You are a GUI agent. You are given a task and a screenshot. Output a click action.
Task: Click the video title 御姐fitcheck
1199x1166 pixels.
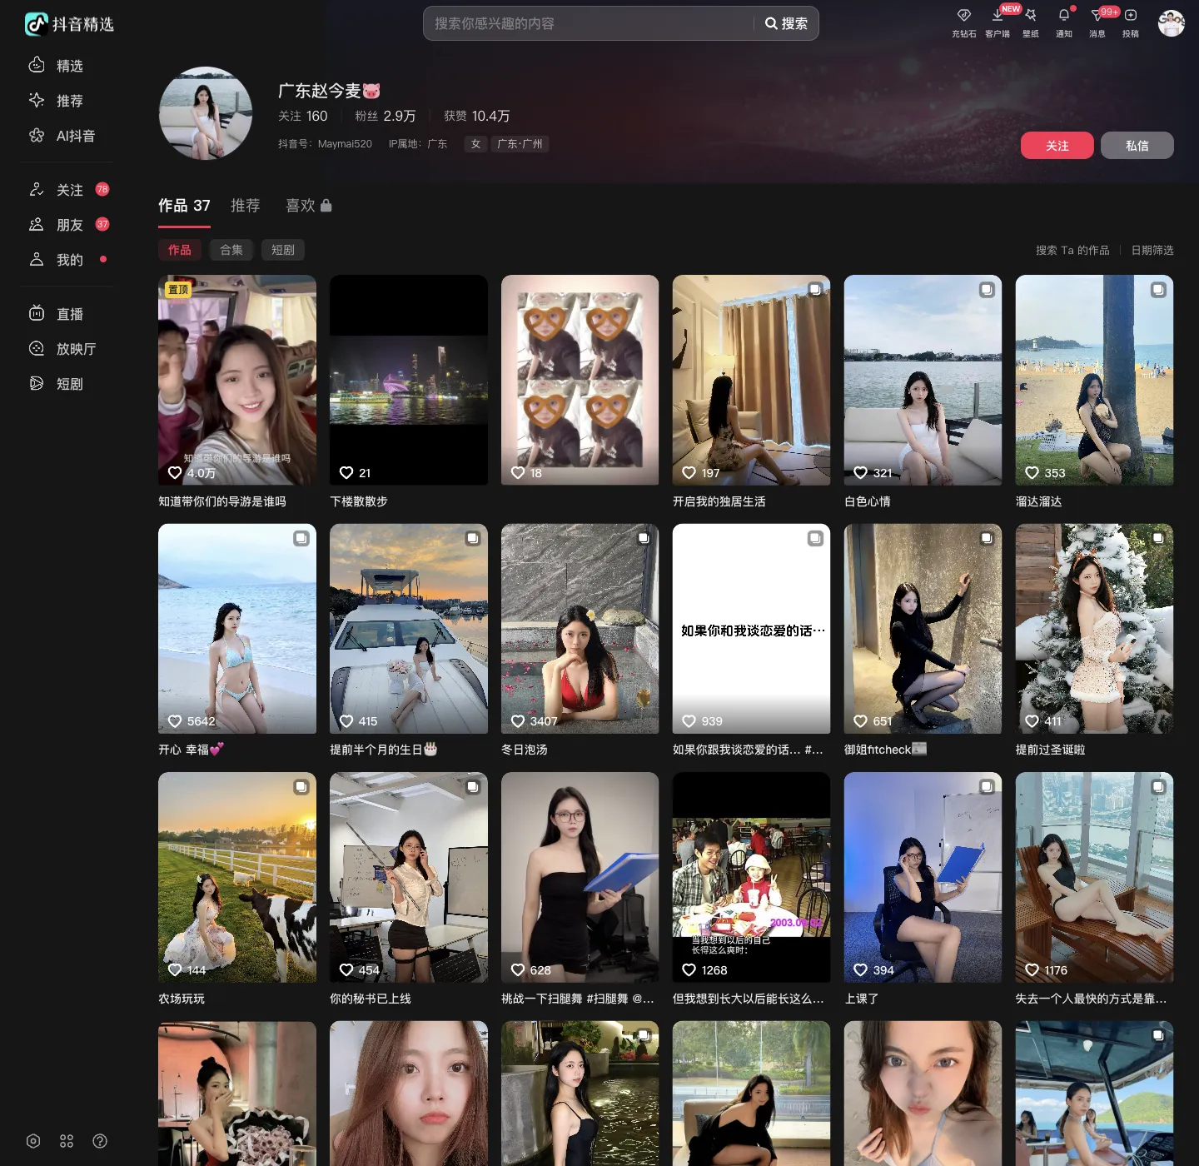[x=886, y=750]
